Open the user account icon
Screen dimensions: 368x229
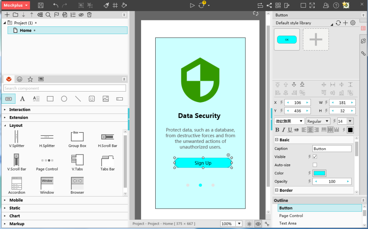click(x=326, y=5)
